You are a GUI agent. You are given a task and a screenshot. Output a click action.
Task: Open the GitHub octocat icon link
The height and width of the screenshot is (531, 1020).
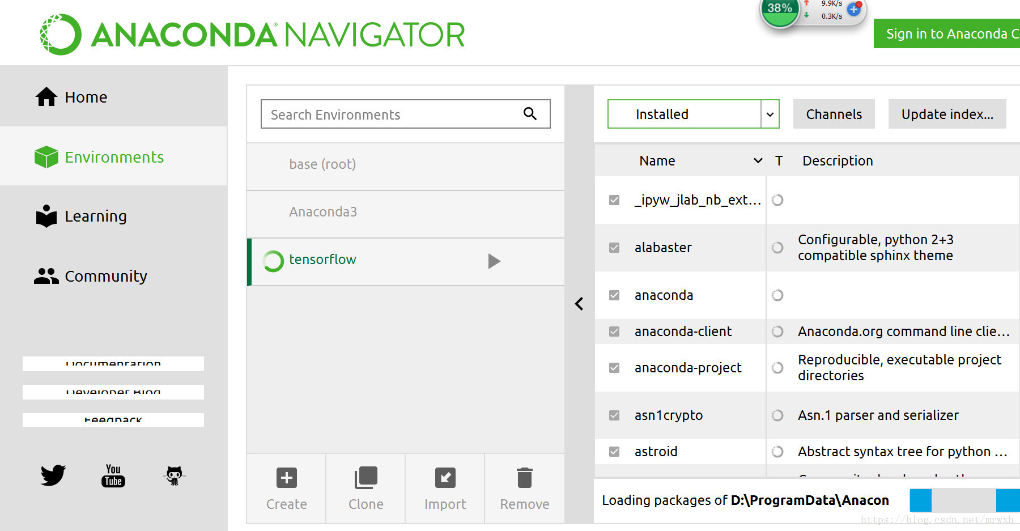pyautogui.click(x=175, y=475)
